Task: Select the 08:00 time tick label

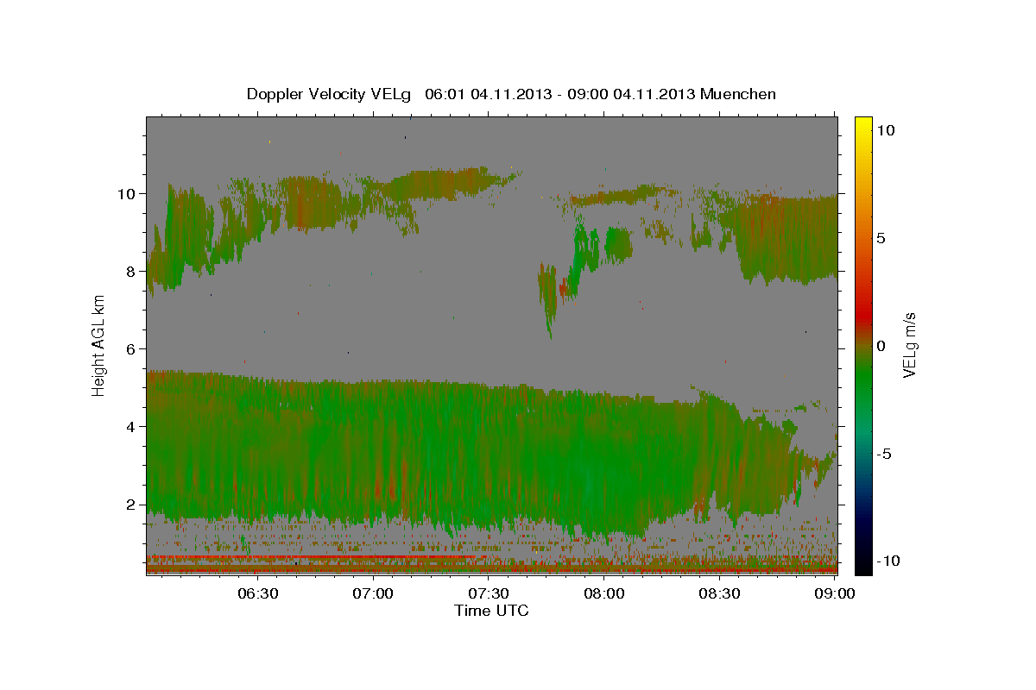Action: [x=604, y=593]
